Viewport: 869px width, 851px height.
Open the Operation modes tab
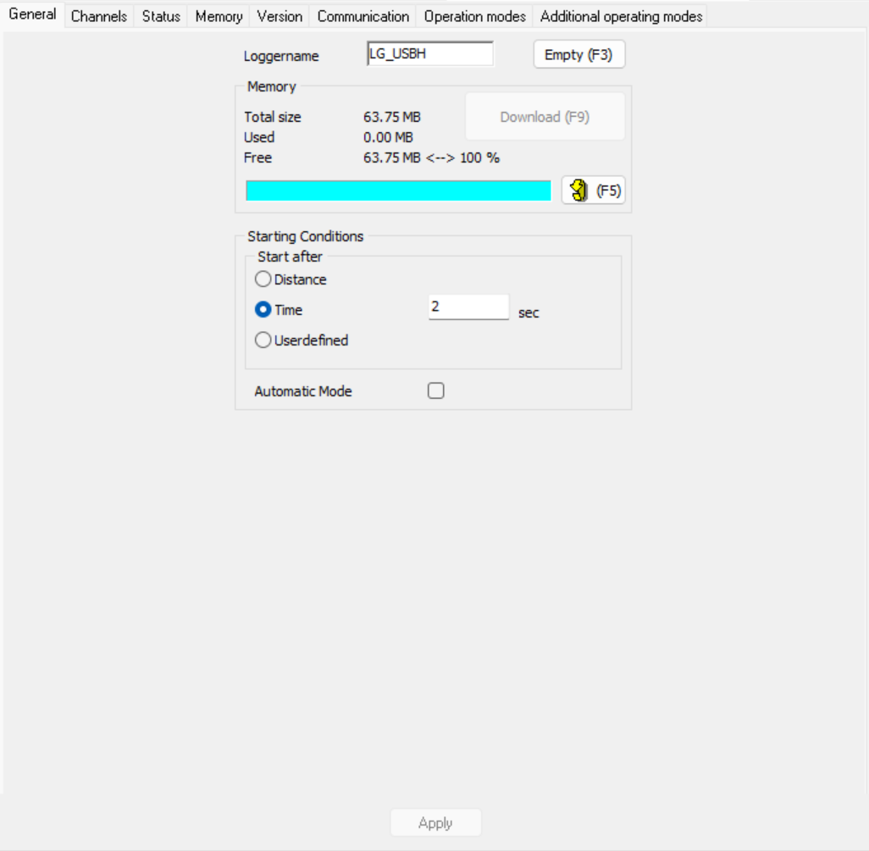tap(474, 16)
